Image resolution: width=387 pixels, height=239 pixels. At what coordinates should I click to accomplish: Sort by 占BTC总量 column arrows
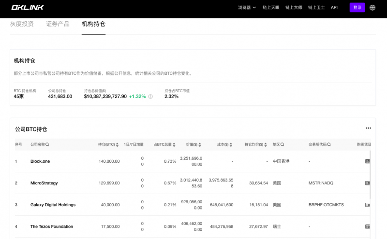coord(174,145)
